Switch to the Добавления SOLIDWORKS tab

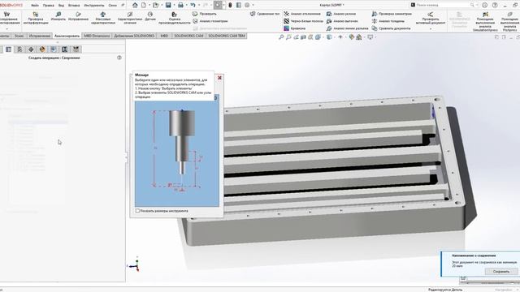134,36
